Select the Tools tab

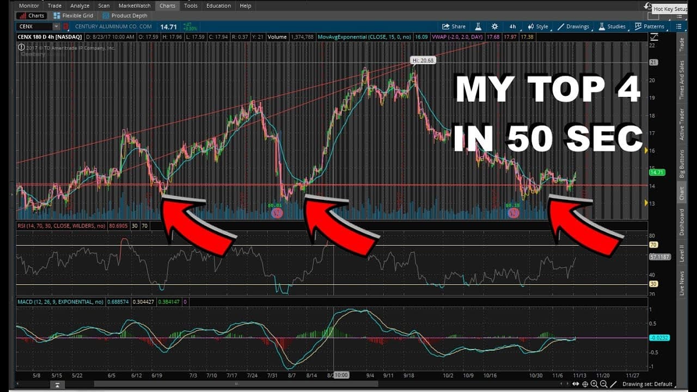pos(191,5)
